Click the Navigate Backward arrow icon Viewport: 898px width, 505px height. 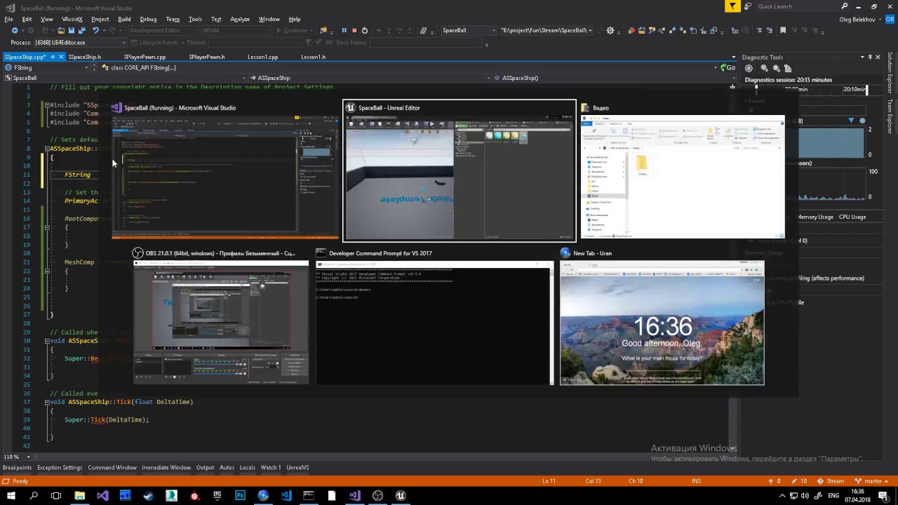[15, 30]
